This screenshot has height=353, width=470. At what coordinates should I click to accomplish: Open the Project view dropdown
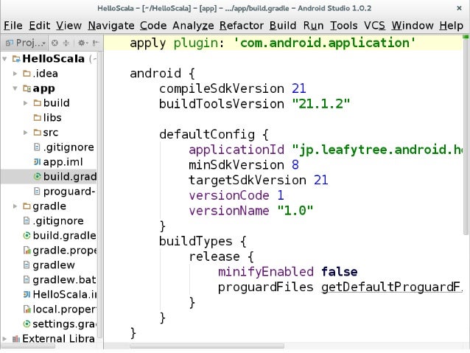(x=26, y=43)
